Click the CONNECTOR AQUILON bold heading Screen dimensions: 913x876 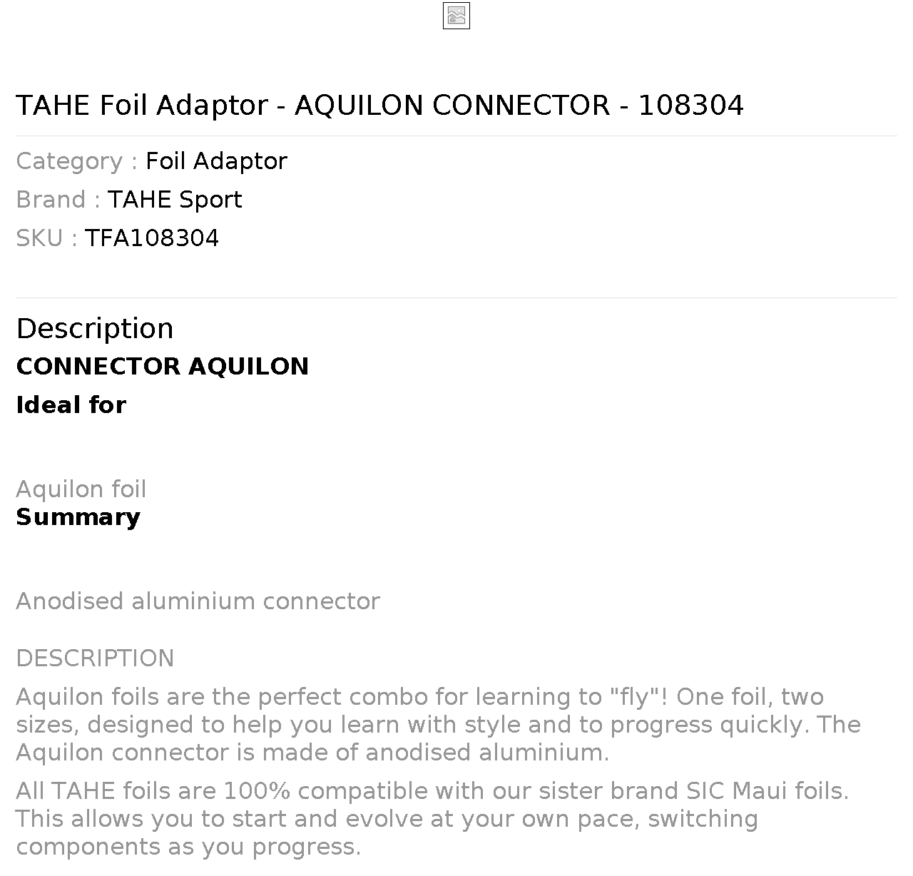tap(163, 367)
